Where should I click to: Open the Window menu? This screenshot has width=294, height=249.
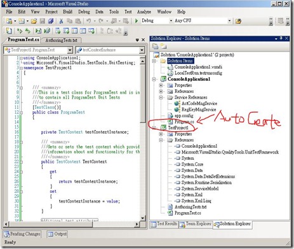pyautogui.click(x=164, y=11)
